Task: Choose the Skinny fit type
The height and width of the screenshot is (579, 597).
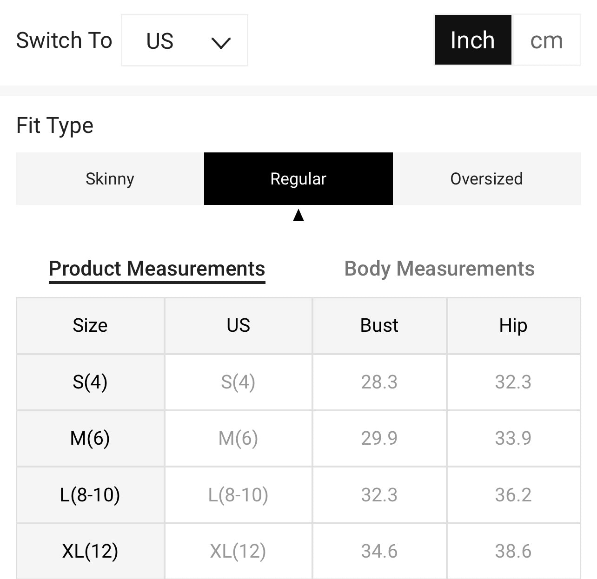Action: [x=110, y=179]
